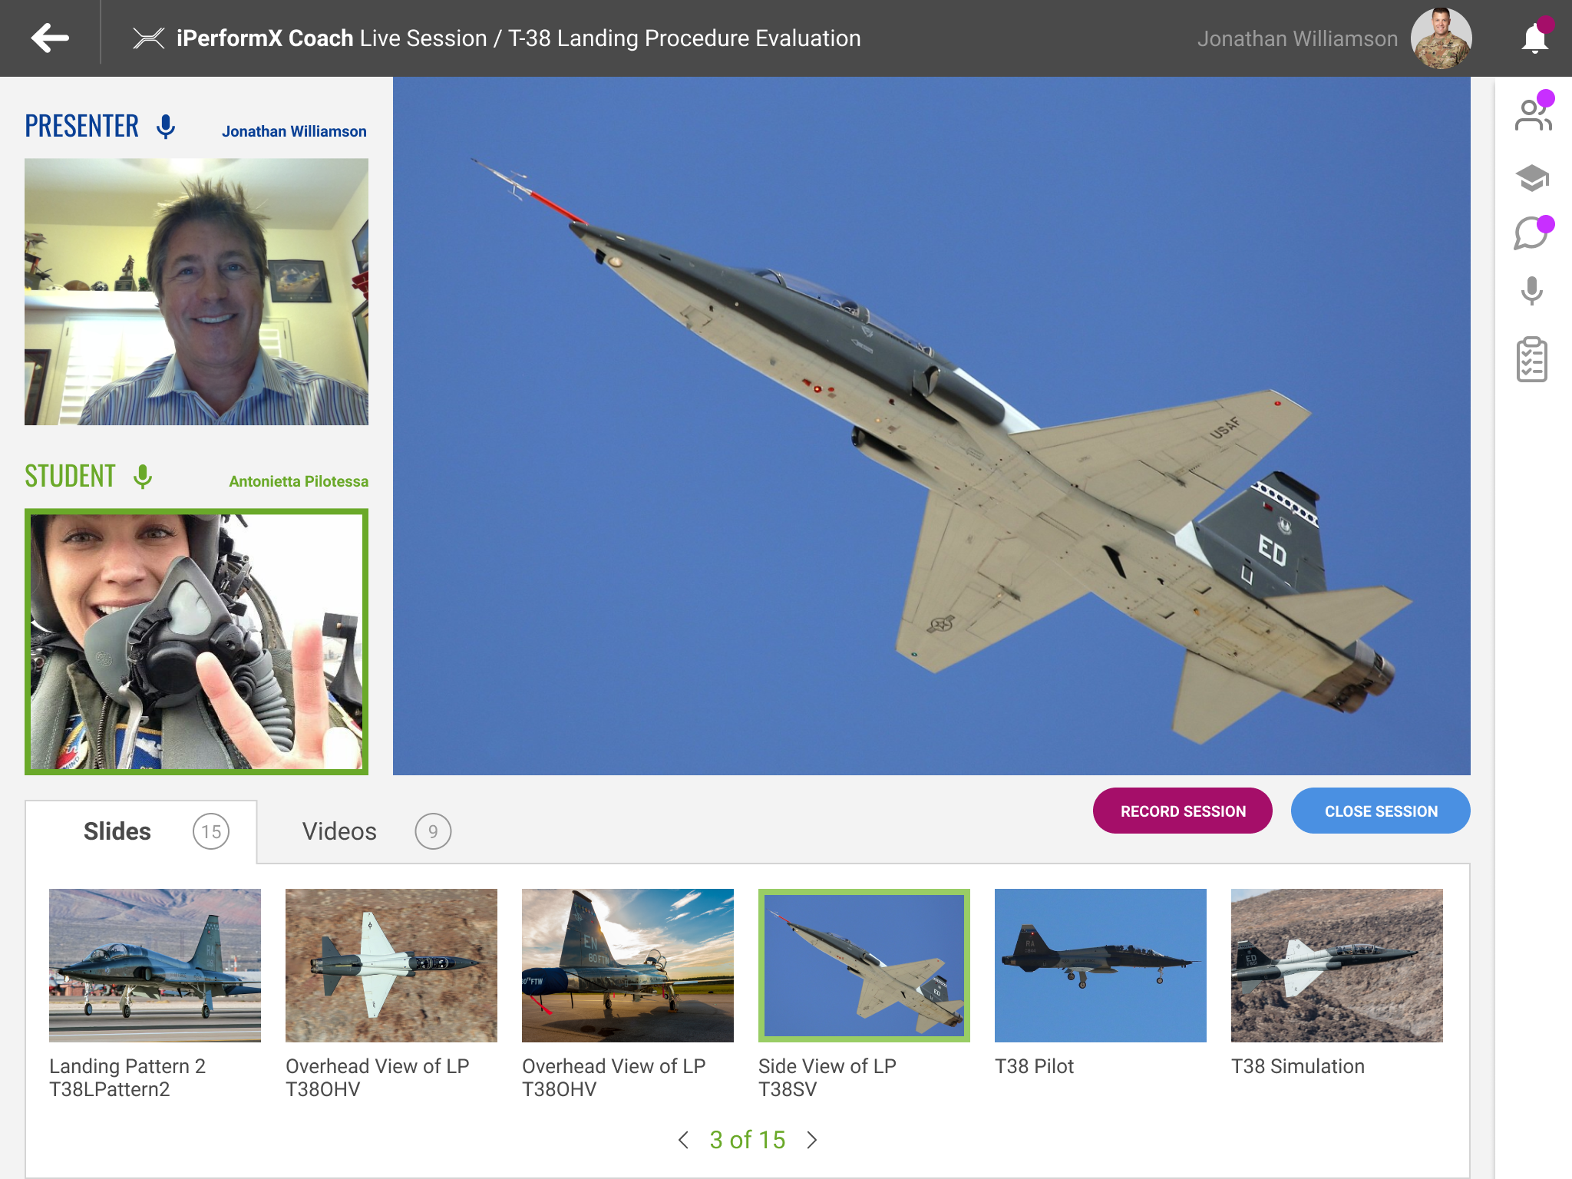Click the 'T38 Pilot' caption
The height and width of the screenshot is (1179, 1572).
[x=1034, y=1066]
